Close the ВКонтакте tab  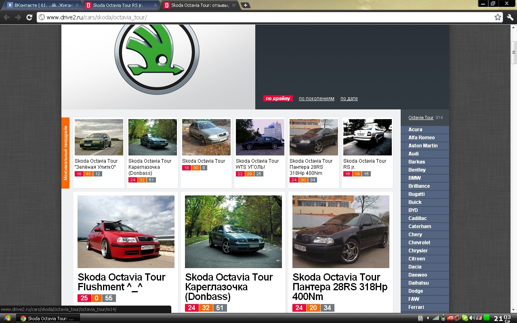pos(77,6)
